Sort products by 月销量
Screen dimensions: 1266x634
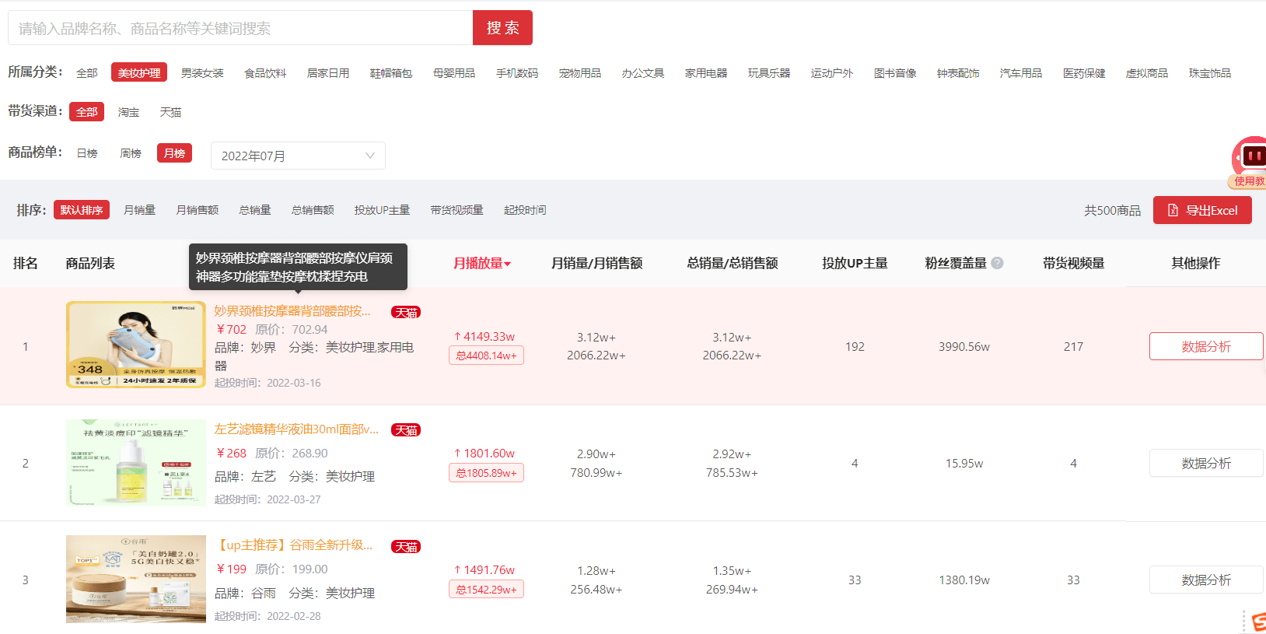click(x=140, y=210)
